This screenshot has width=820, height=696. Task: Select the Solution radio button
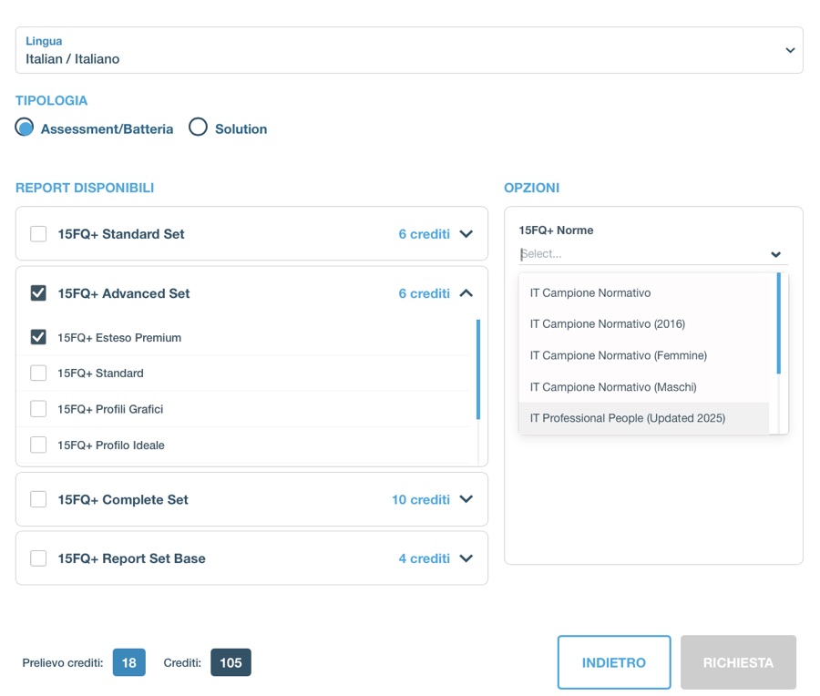pyautogui.click(x=199, y=127)
